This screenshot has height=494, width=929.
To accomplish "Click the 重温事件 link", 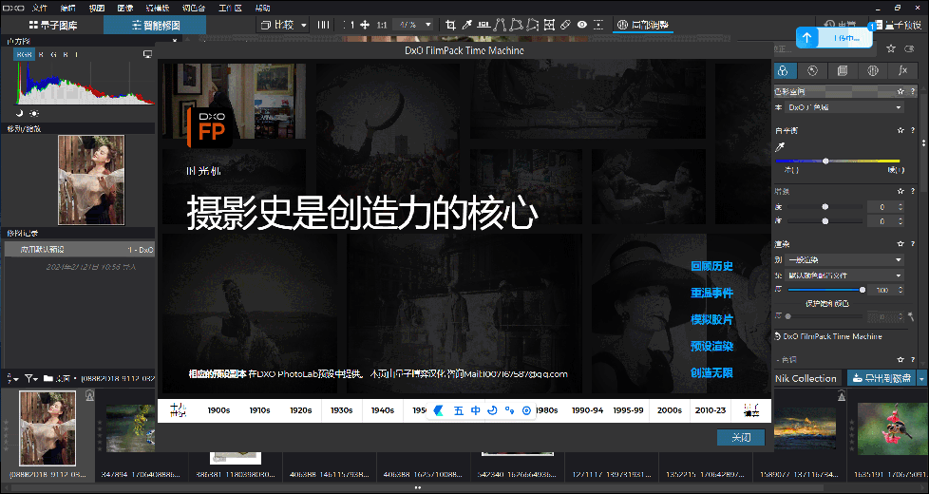I will click(x=711, y=293).
